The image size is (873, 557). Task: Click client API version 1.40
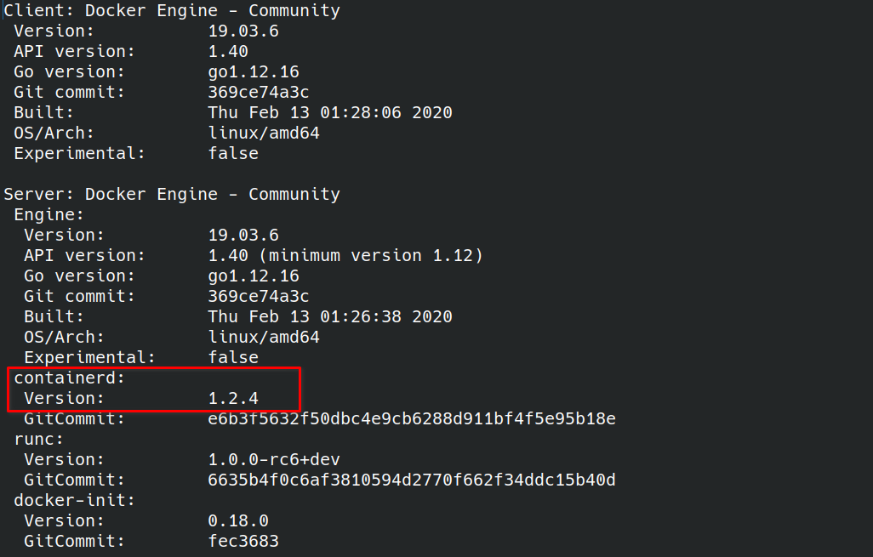coord(228,52)
